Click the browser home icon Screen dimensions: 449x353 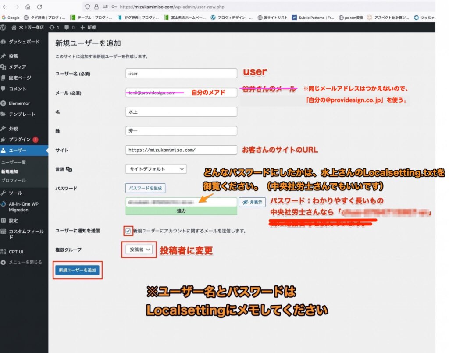click(x=28, y=7)
